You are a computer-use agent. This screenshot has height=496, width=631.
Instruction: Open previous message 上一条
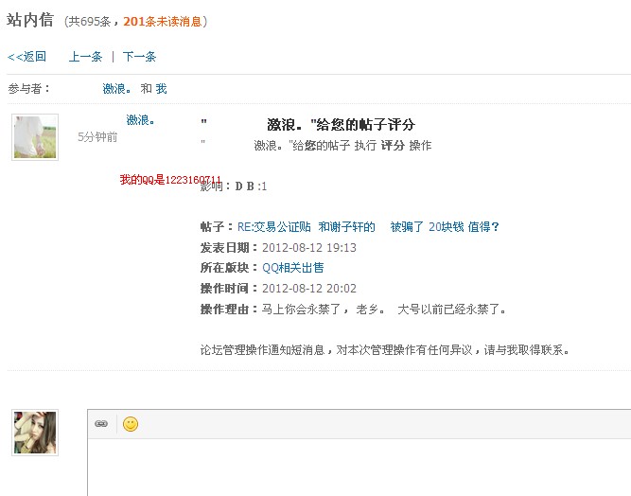[85, 57]
